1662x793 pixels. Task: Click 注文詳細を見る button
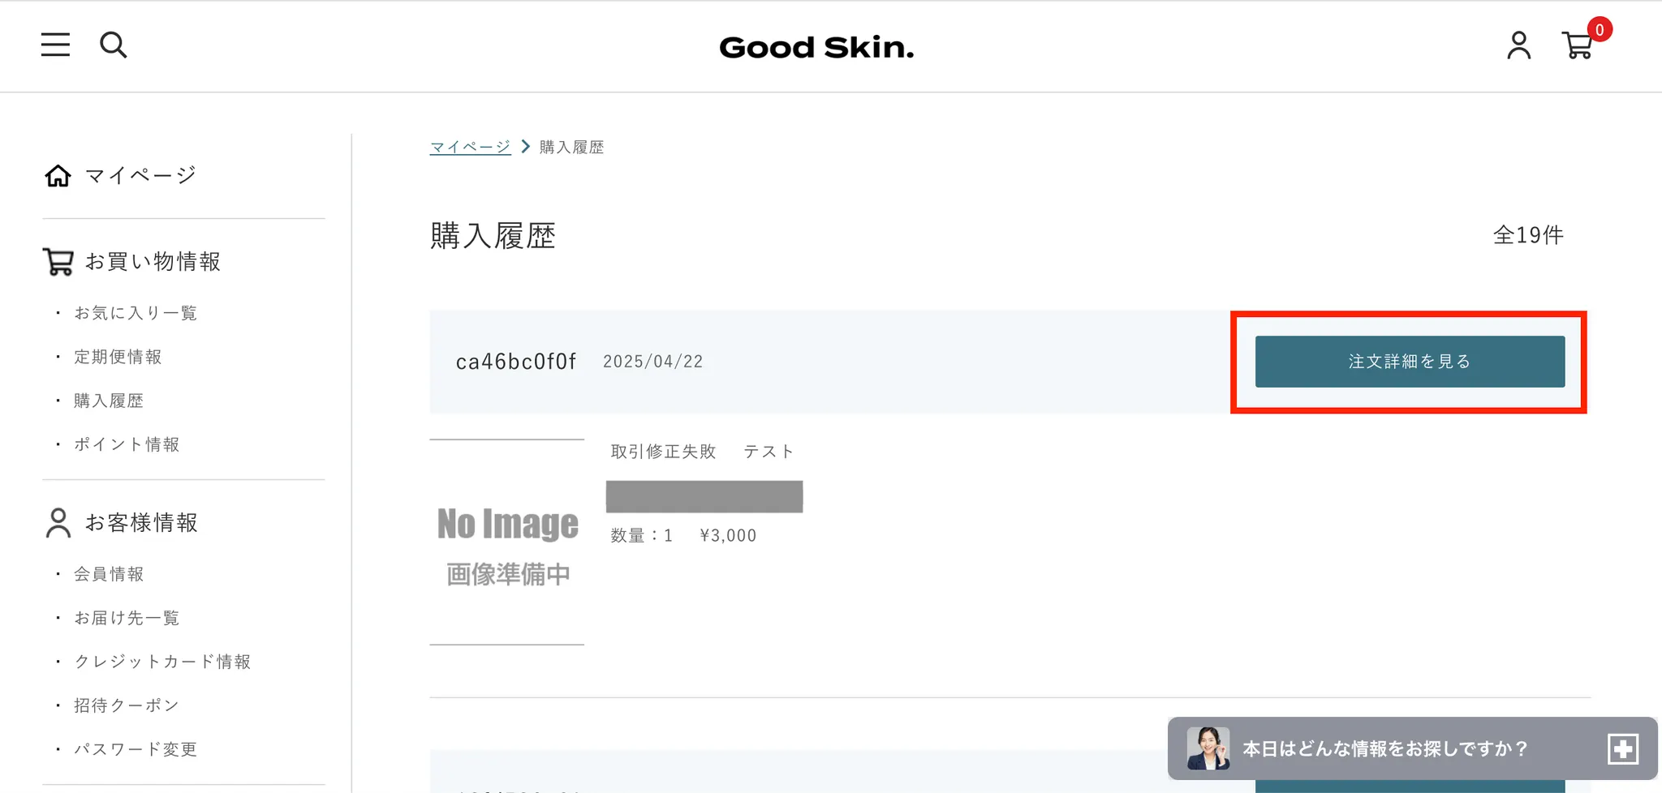(1410, 362)
